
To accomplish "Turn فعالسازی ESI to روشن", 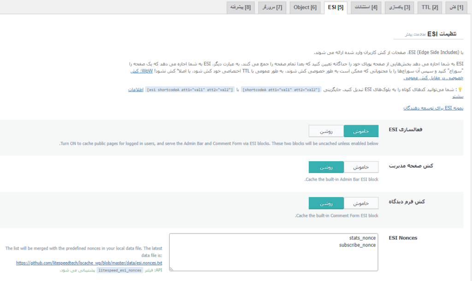I will tap(326, 131).
